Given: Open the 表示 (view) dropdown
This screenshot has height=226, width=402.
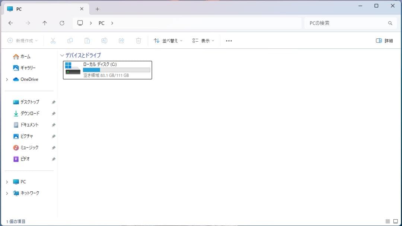Looking at the screenshot, I should (203, 40).
